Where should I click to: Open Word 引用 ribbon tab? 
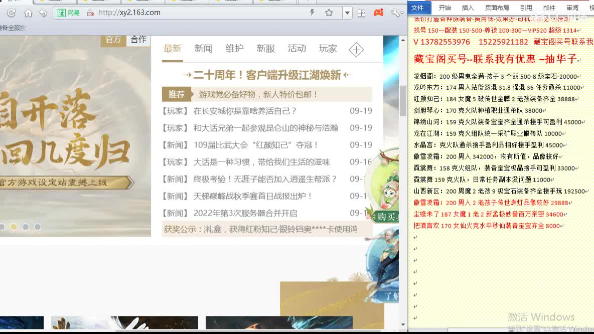coord(526,8)
